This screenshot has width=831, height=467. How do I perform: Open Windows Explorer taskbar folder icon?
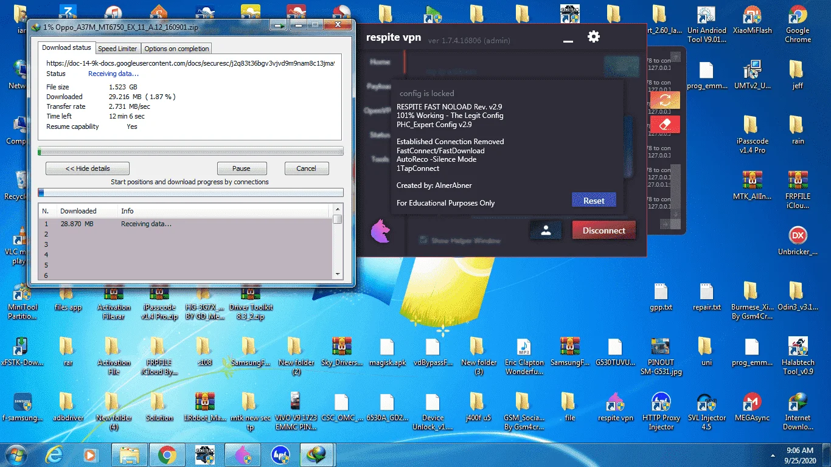(129, 454)
